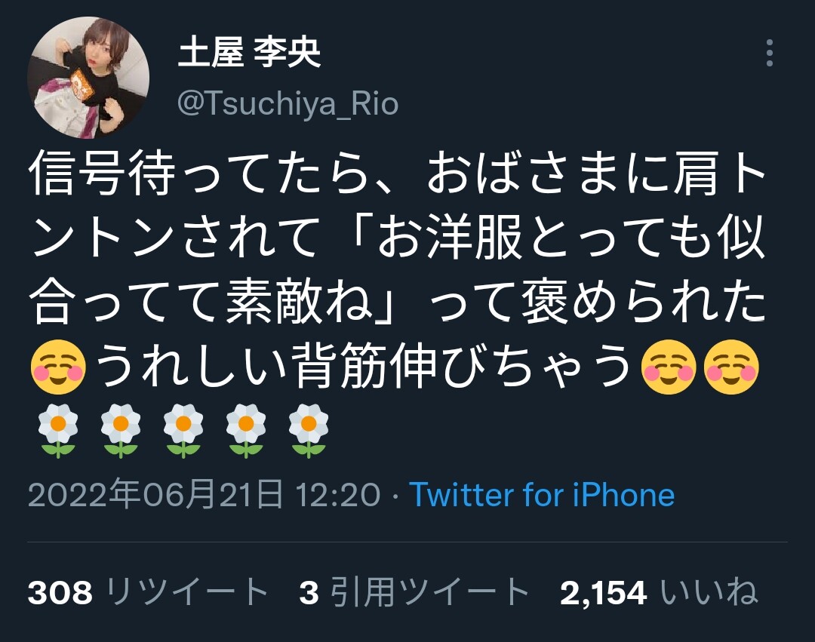View the 3 引用ツイート list
Image resolution: width=815 pixels, height=642 pixels.
414,592
